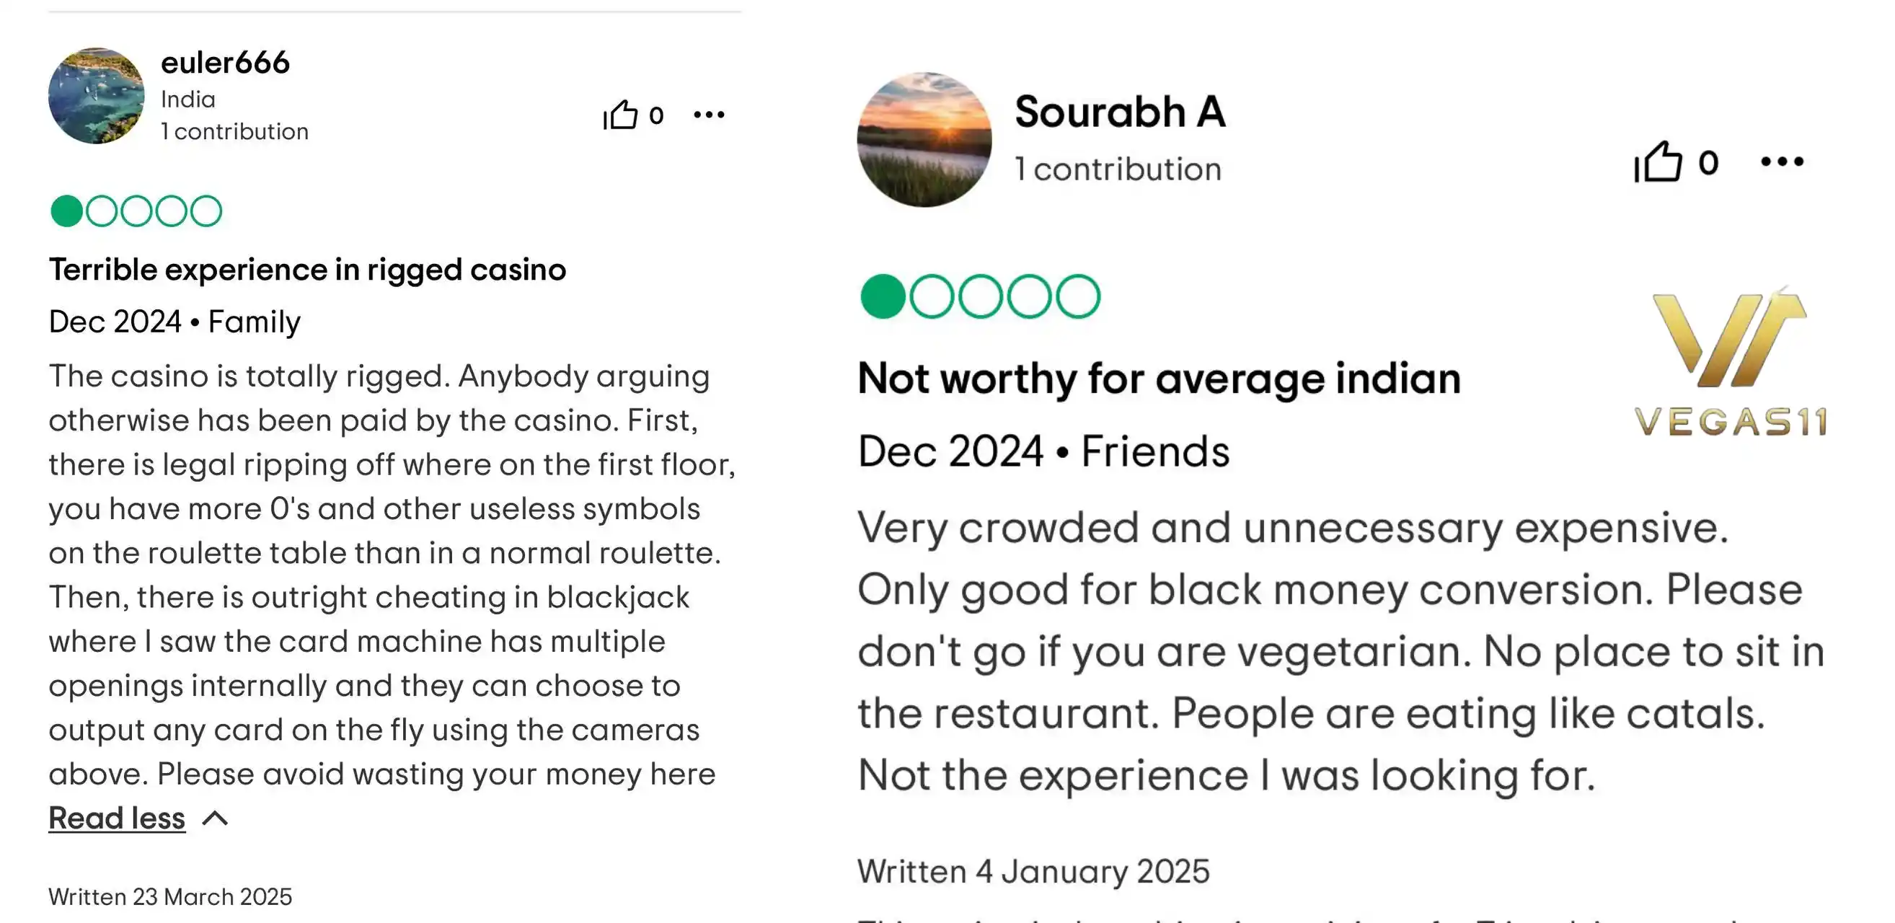
Task: Click thumbs up on Sourabh A's review
Action: coord(1658,162)
